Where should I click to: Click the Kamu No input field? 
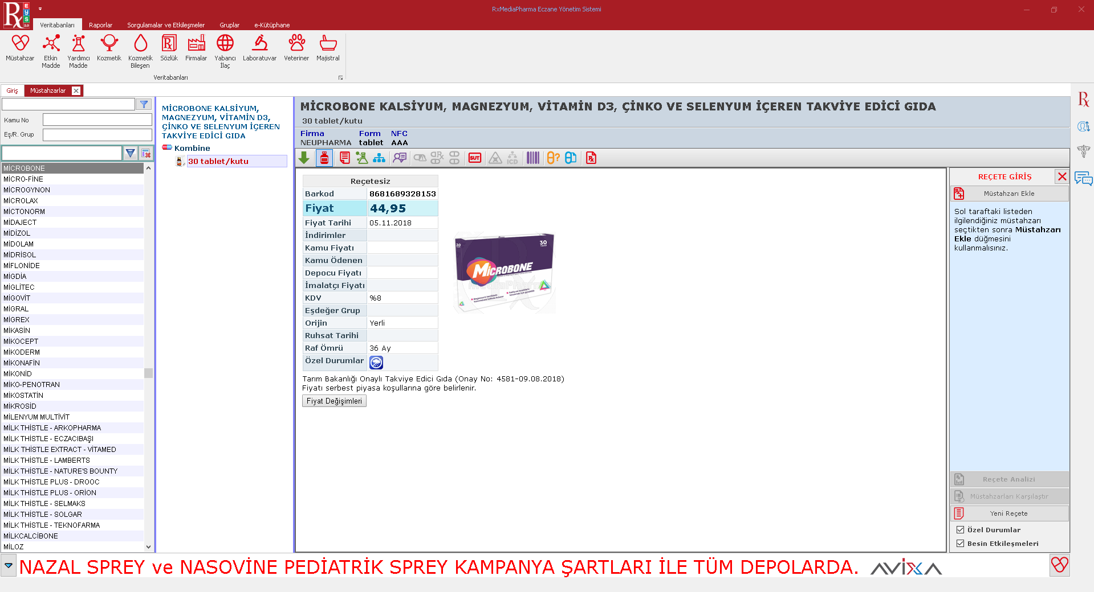pyautogui.click(x=97, y=120)
